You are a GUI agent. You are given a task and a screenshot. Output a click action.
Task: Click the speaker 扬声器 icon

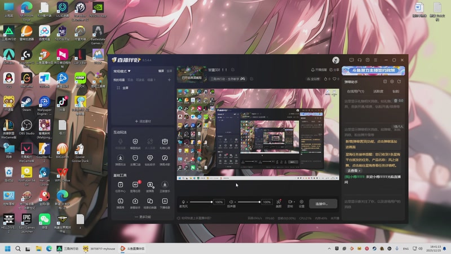(231, 202)
